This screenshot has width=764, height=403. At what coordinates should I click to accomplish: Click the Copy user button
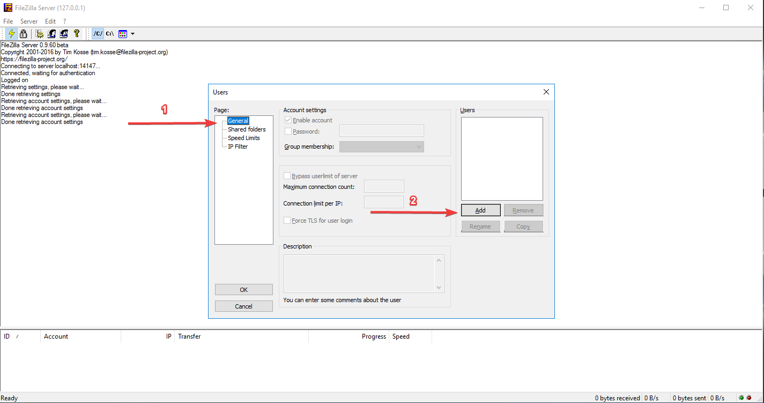coord(523,226)
